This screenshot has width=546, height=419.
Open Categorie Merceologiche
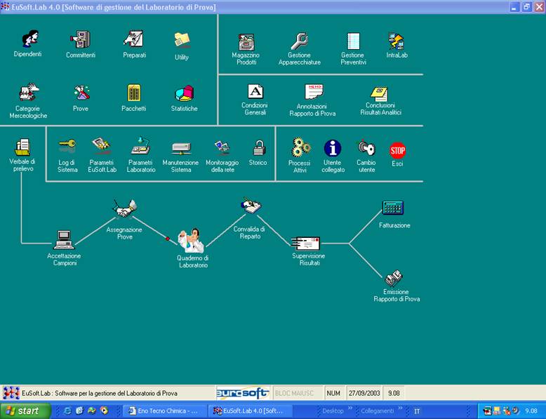[x=29, y=93]
